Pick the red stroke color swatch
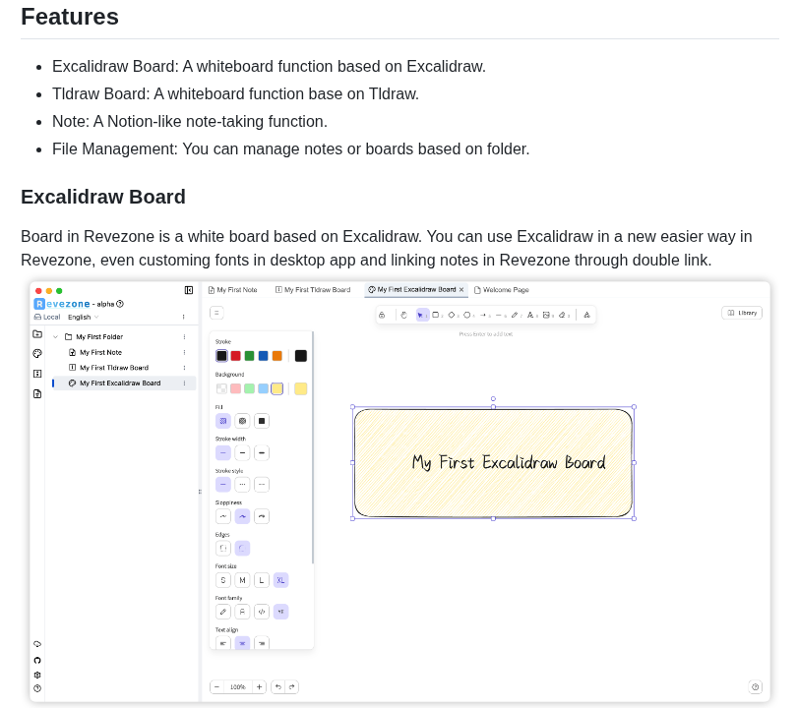Screen dimensions: 797x708 pos(236,356)
